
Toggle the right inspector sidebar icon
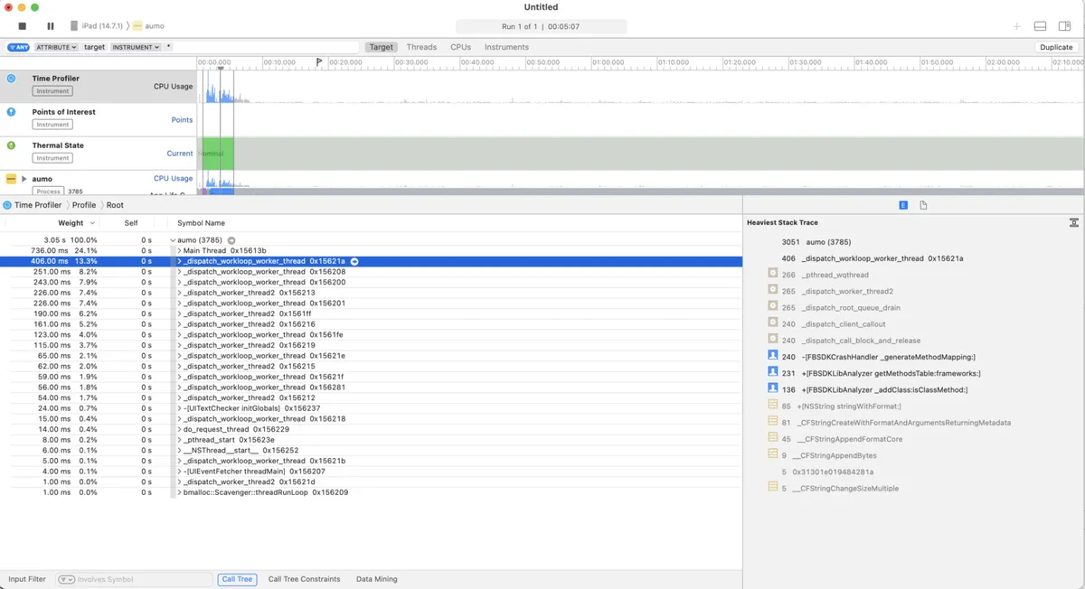click(1065, 26)
